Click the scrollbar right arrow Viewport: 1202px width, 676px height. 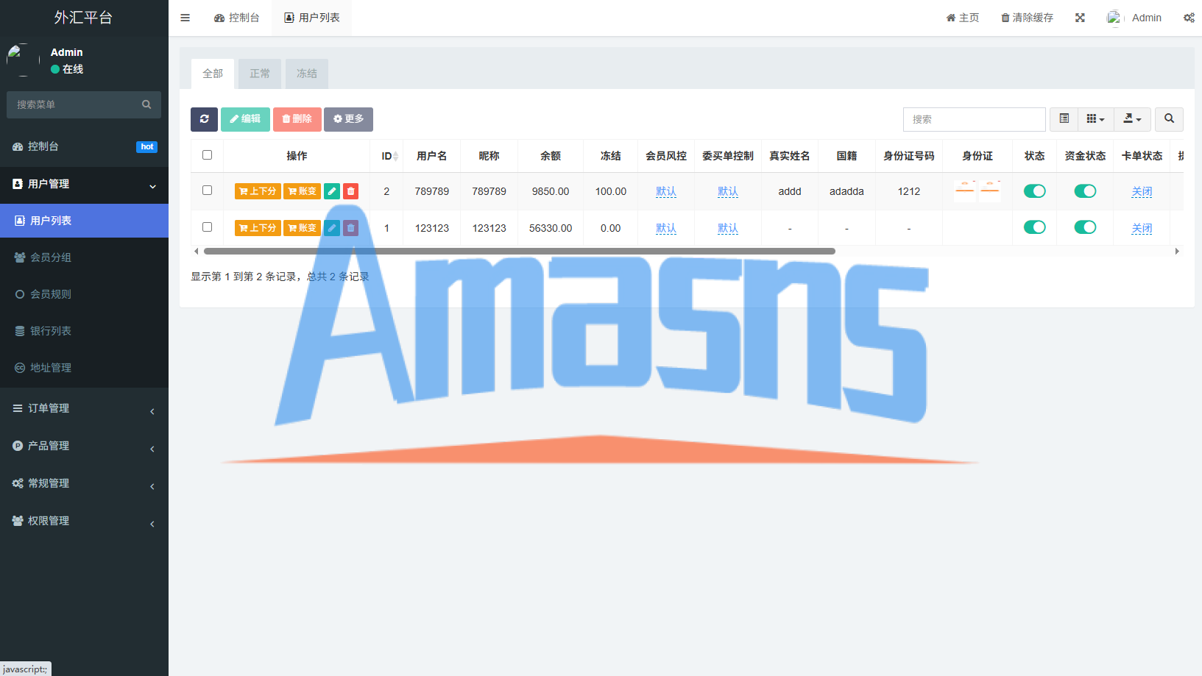1177,251
